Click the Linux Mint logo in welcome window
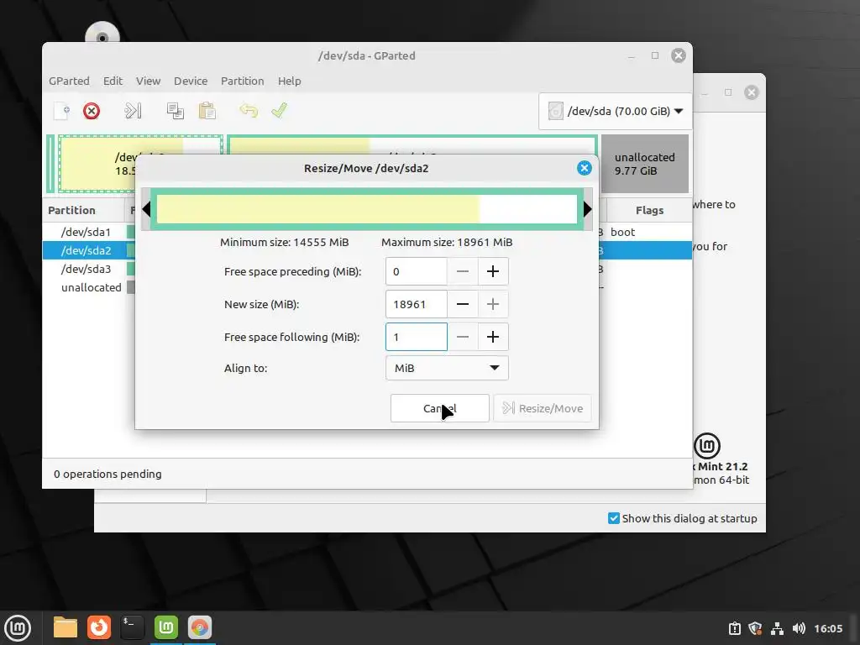 coord(707,446)
